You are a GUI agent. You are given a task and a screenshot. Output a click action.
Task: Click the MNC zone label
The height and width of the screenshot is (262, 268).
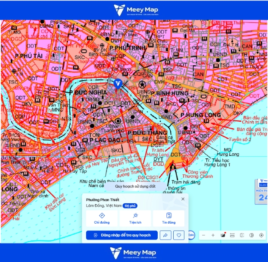(x=57, y=110)
